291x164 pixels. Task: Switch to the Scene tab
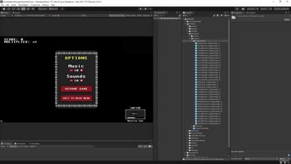(x=17, y=13)
